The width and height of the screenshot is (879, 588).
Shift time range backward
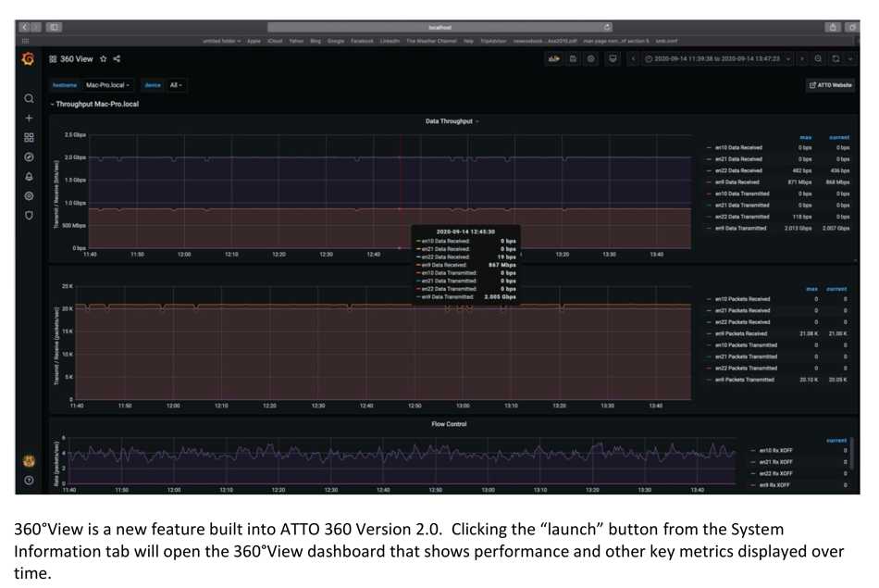[634, 59]
